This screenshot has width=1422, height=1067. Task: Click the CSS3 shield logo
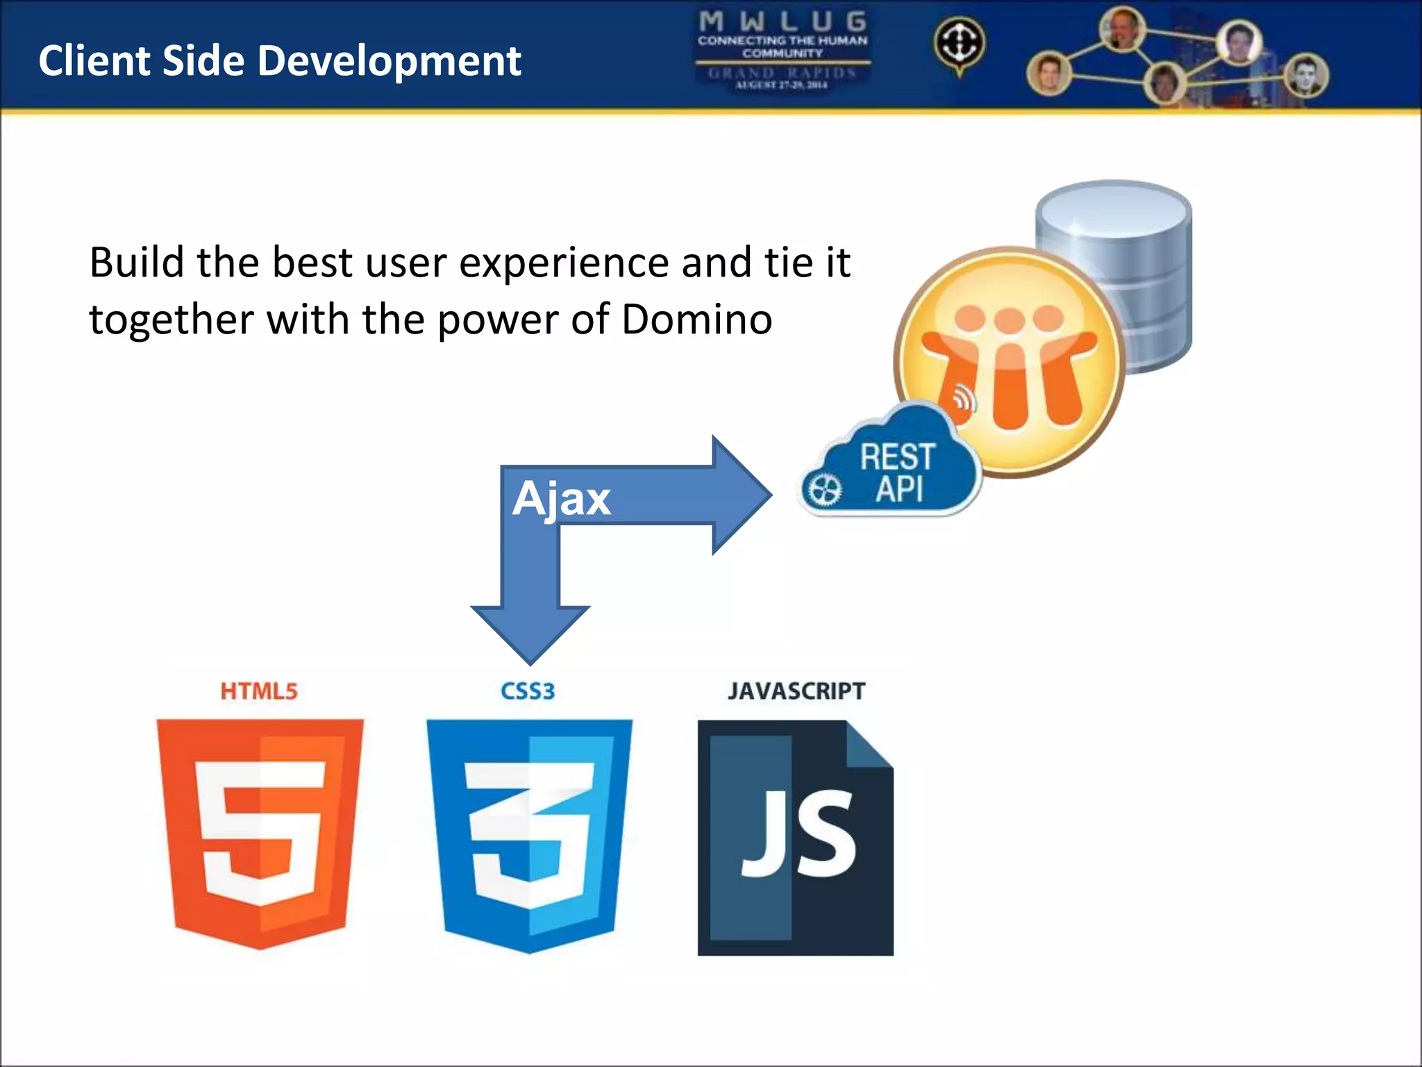(x=529, y=836)
